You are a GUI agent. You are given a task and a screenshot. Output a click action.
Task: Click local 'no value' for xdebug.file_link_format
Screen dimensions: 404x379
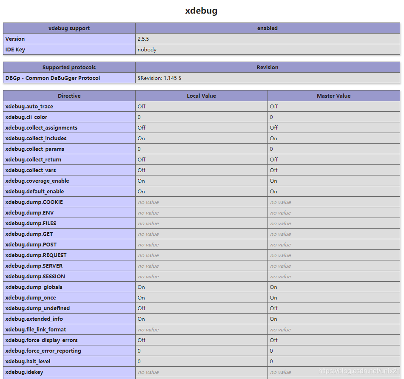pos(148,330)
